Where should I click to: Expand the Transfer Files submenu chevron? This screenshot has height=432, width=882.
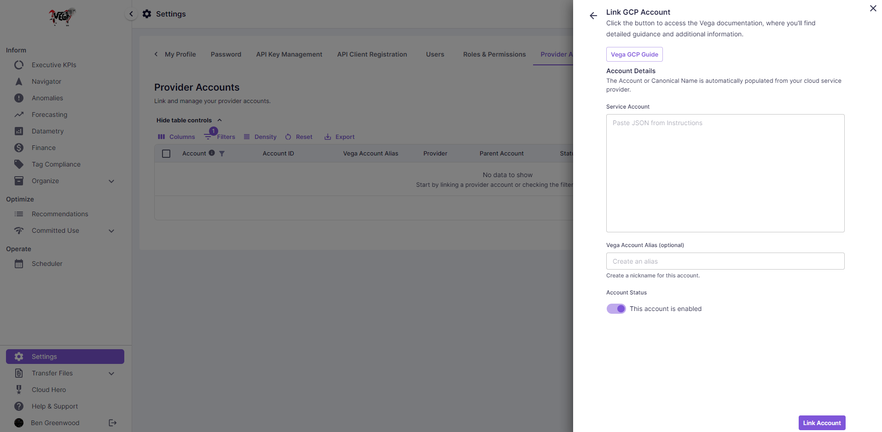point(111,374)
